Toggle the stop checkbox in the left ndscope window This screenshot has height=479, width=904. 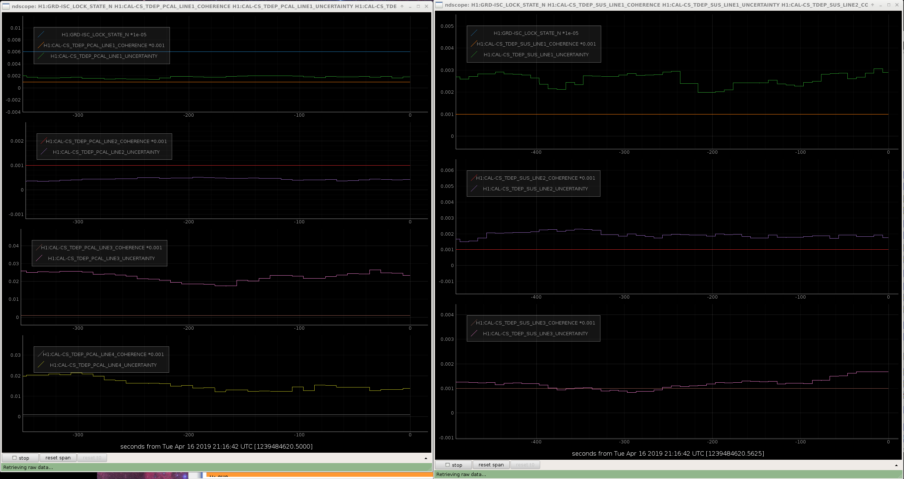click(x=14, y=458)
